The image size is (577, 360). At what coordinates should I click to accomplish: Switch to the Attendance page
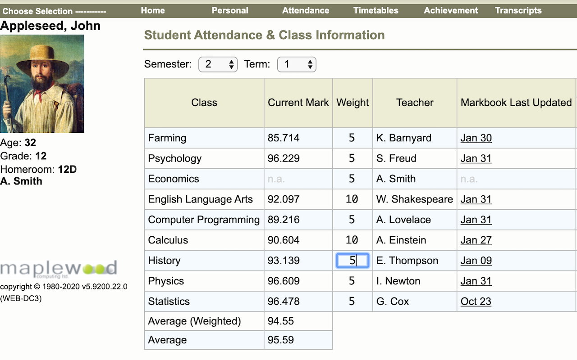coord(306,10)
